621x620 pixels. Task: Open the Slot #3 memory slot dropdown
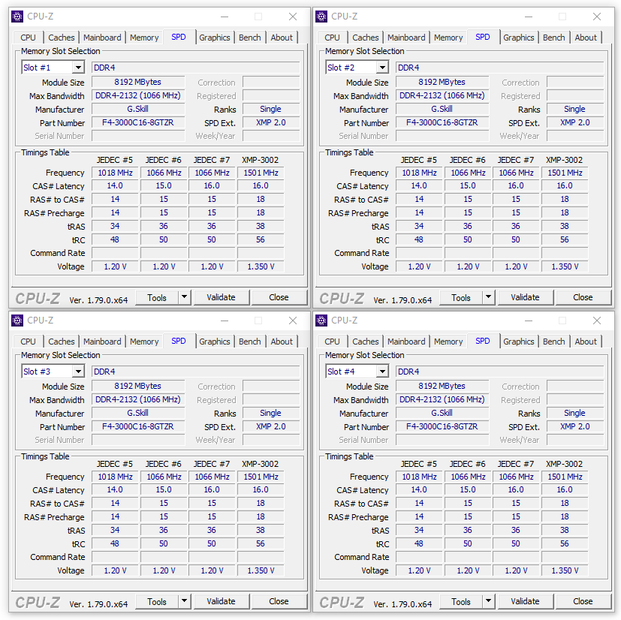click(78, 372)
